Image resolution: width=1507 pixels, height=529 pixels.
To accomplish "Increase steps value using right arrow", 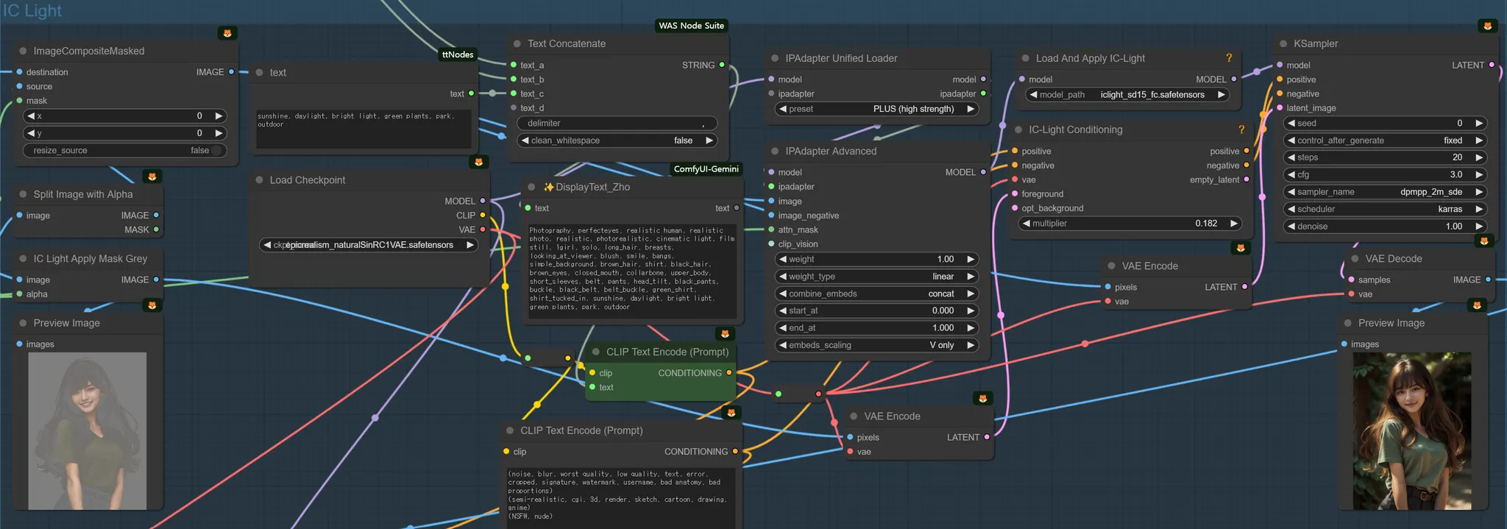I will click(x=1479, y=157).
